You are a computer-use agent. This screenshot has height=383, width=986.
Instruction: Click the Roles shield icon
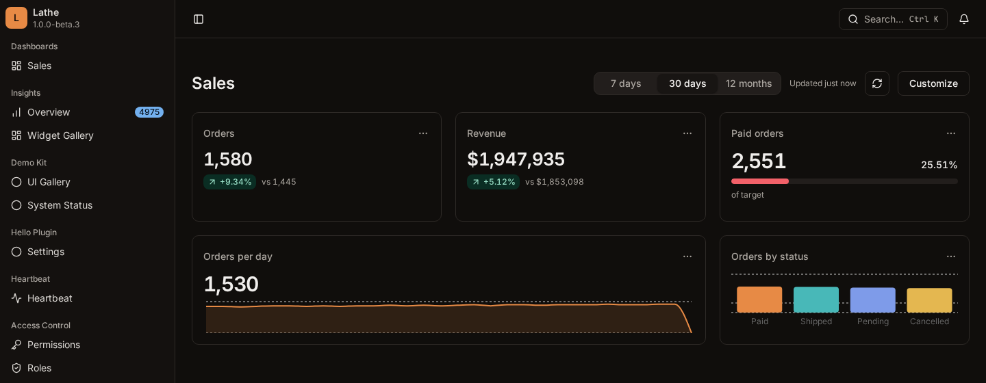pos(16,368)
